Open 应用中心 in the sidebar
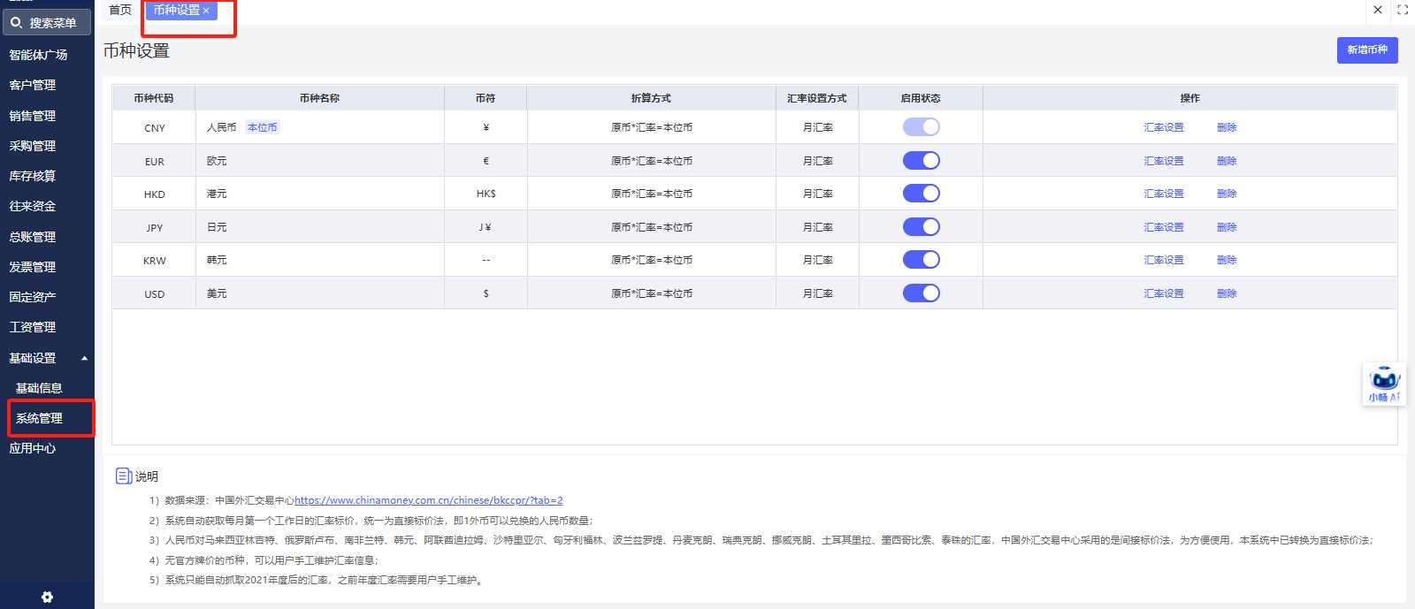This screenshot has height=609, width=1415. (32, 448)
